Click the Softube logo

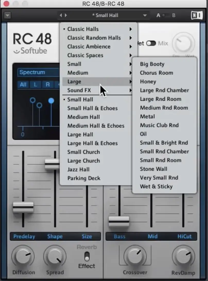(30, 51)
